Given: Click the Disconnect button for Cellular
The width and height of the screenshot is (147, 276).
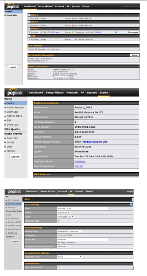Looking at the screenshot, I should pos(133,32).
